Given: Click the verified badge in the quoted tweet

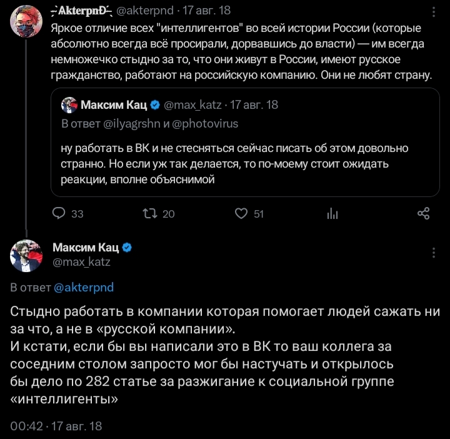Looking at the screenshot, I should (x=154, y=104).
